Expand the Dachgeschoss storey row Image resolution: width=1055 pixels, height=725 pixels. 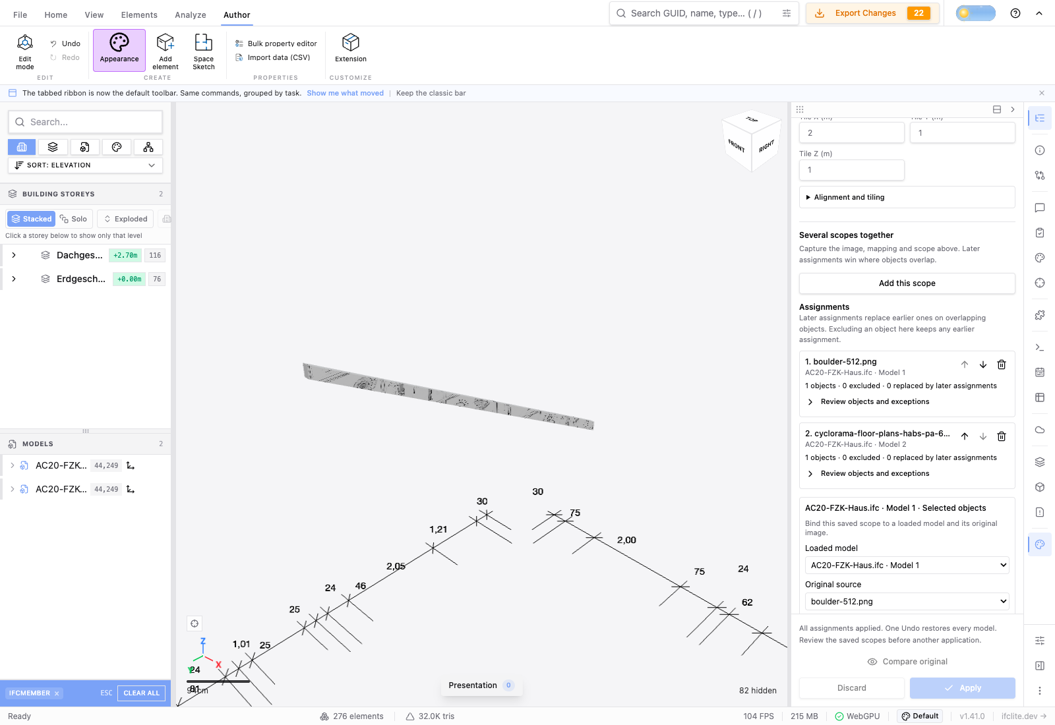coord(14,255)
